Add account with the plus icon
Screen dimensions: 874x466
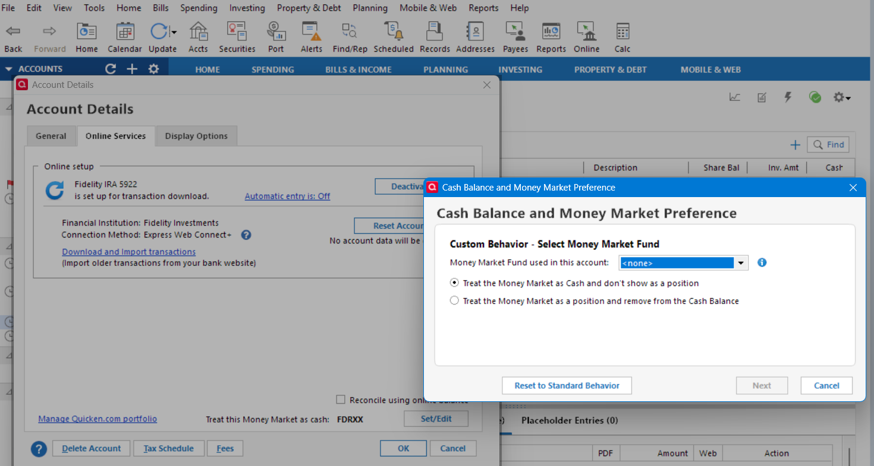tap(132, 69)
